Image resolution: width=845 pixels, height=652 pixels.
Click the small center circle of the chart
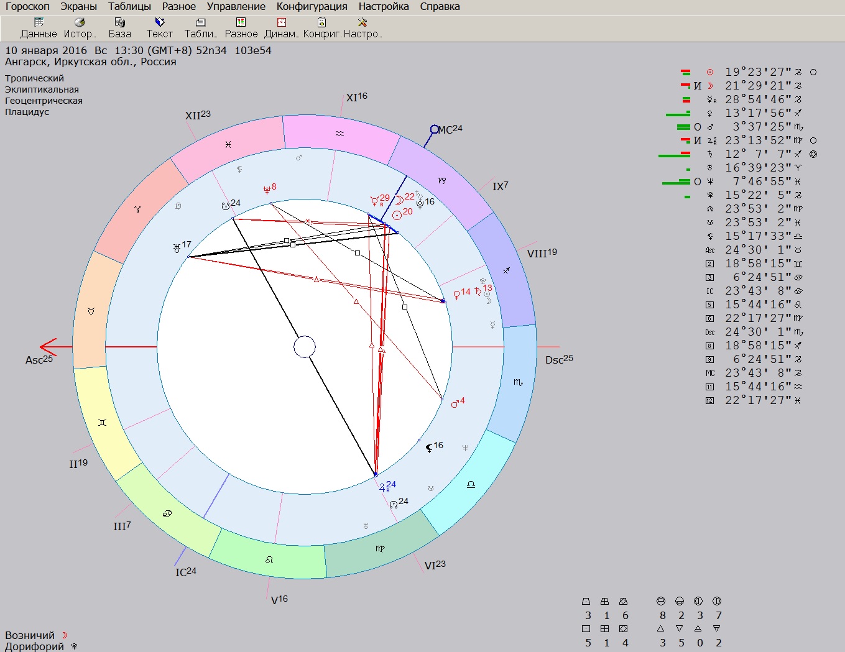coord(305,347)
